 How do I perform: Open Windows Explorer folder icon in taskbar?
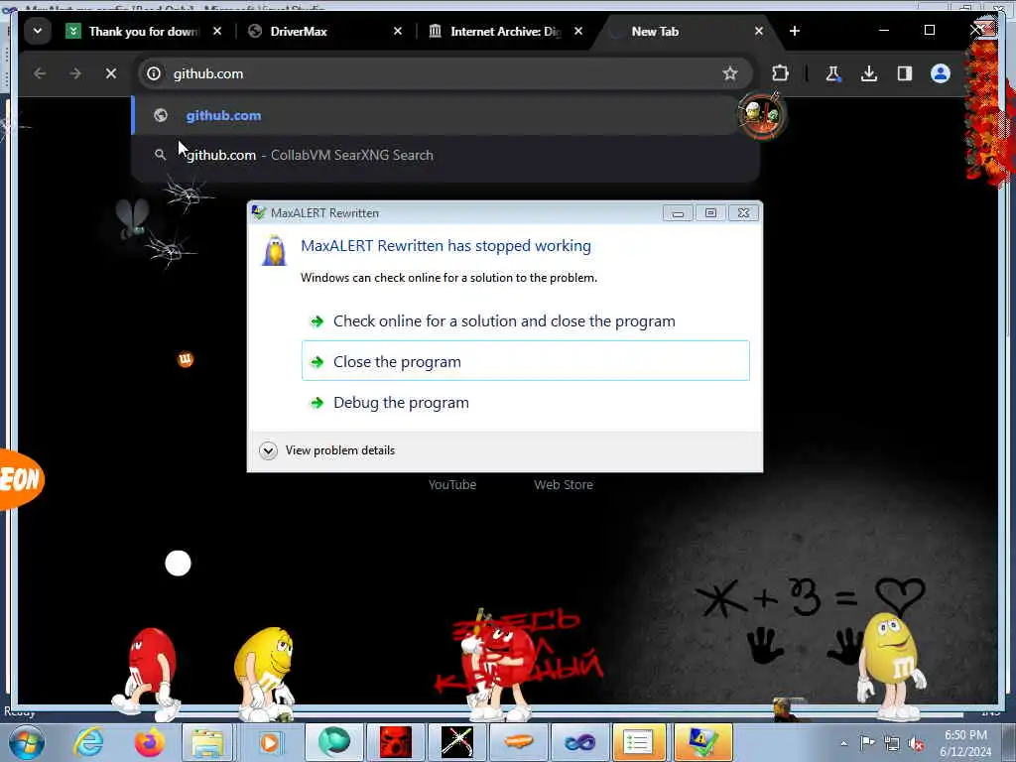[x=207, y=742]
